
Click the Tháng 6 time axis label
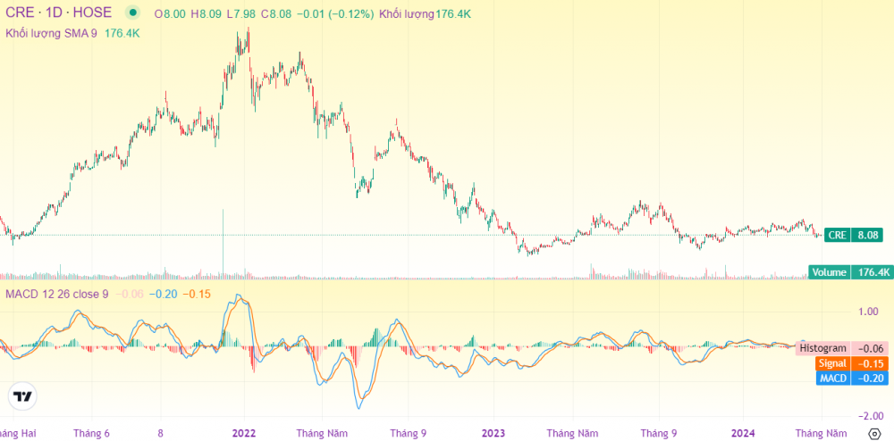[x=92, y=433]
